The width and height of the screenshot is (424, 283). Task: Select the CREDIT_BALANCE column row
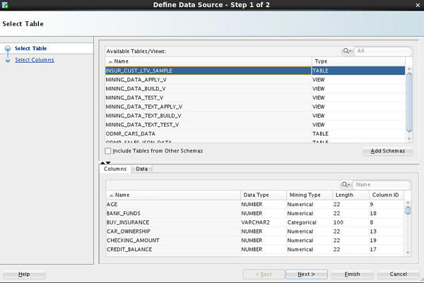tap(255, 249)
